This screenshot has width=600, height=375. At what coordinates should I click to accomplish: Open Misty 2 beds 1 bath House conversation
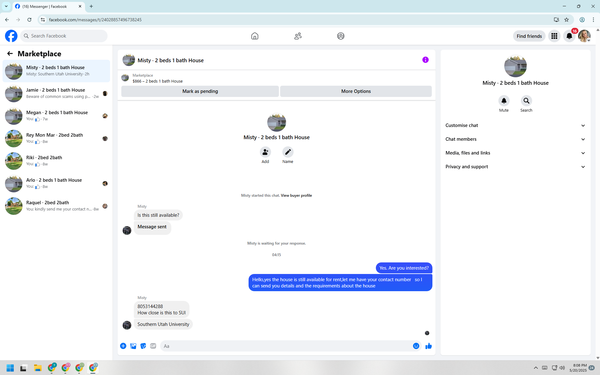[56, 71]
